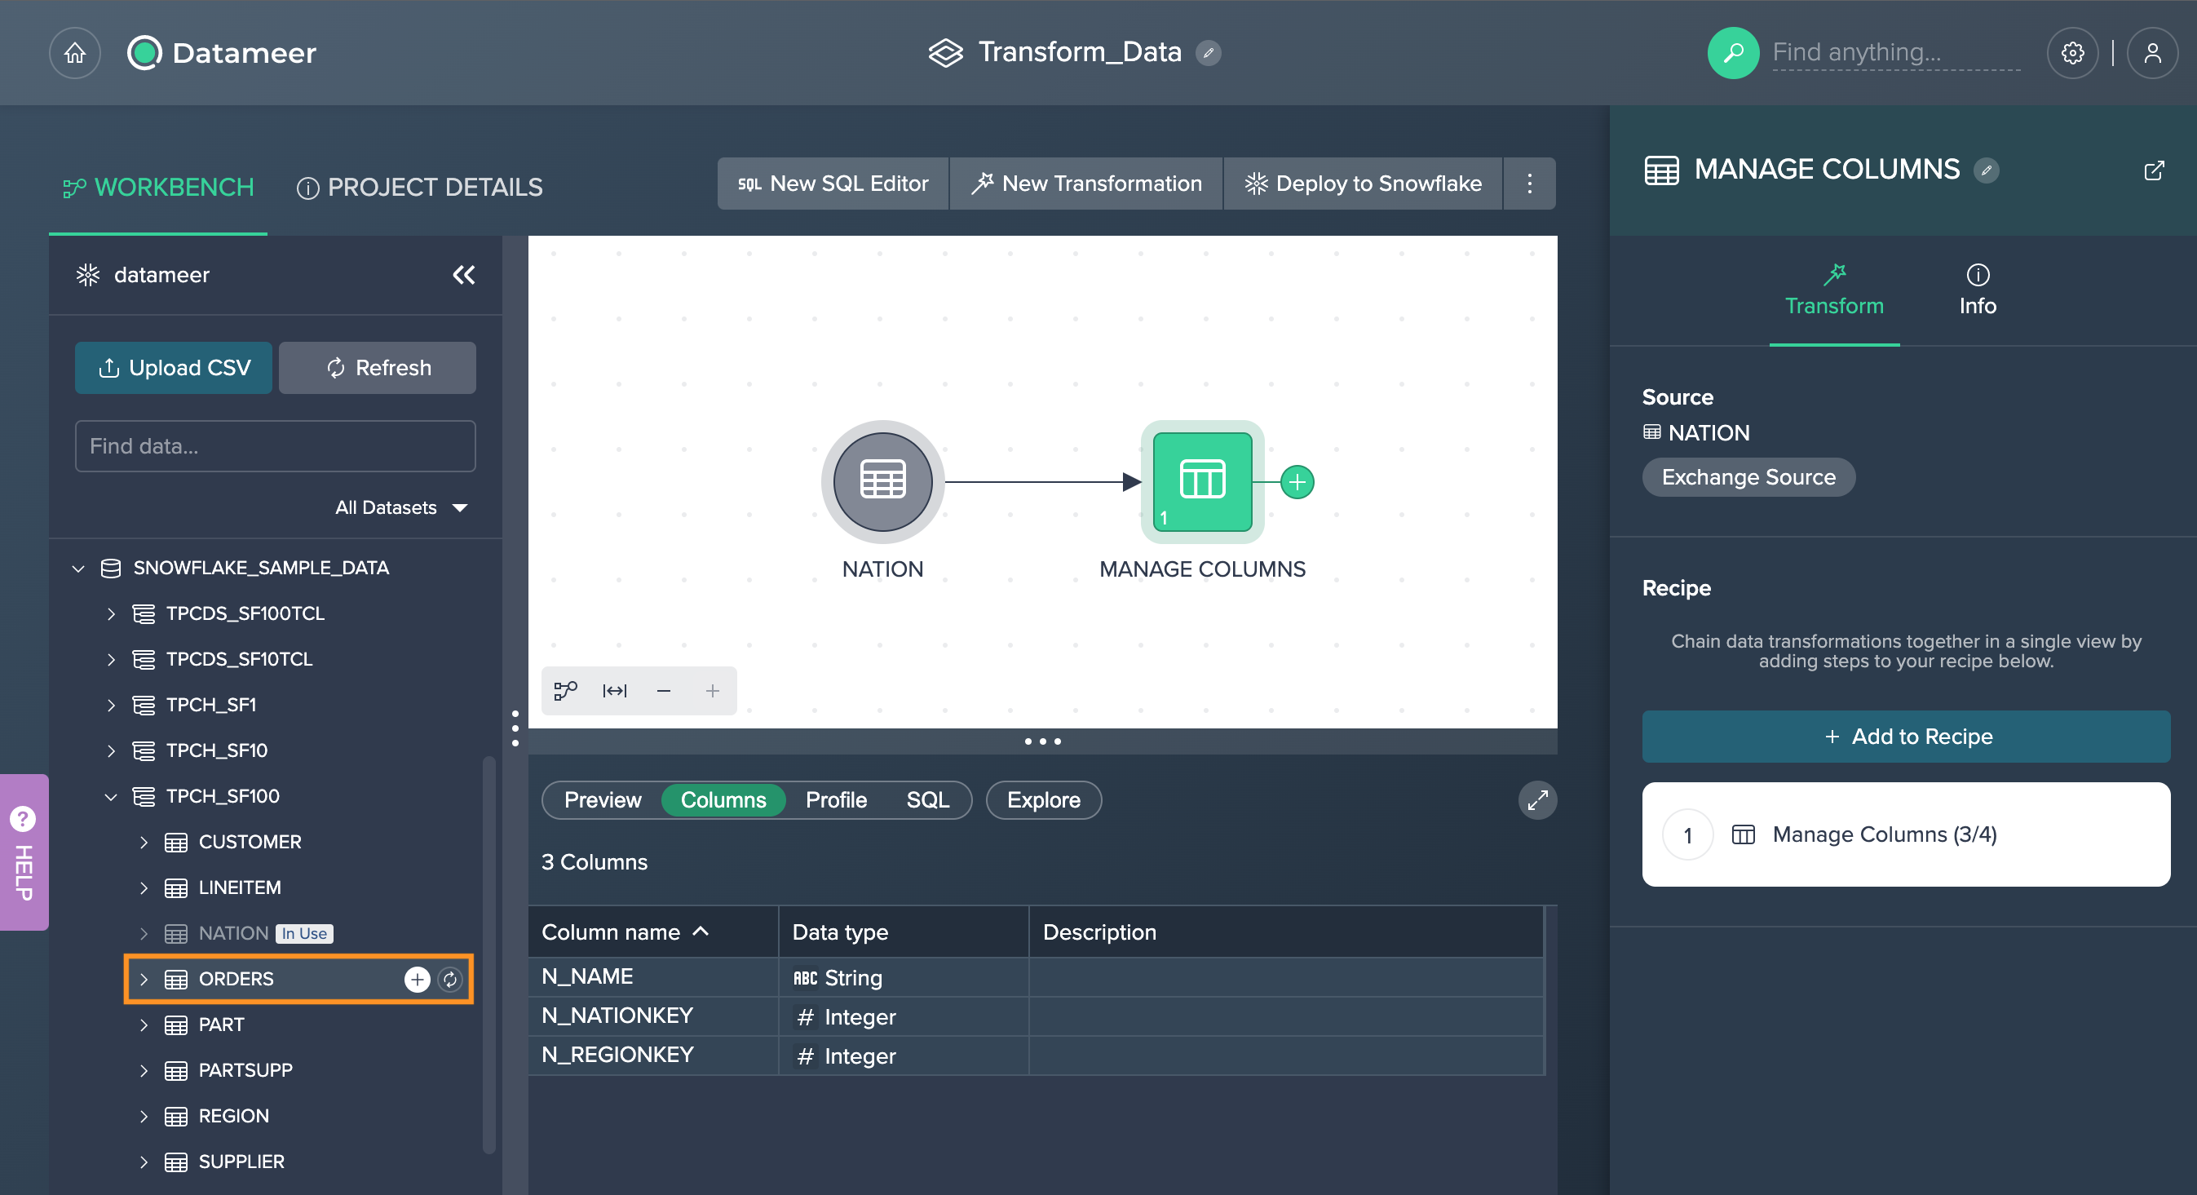Open Manage Columns panel in new window icon
Image resolution: width=2197 pixels, height=1195 pixels.
[2155, 170]
